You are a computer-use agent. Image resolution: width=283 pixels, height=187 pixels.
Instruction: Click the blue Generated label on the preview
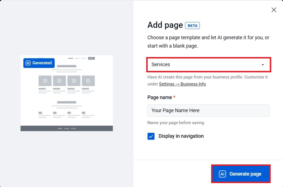tap(42, 63)
